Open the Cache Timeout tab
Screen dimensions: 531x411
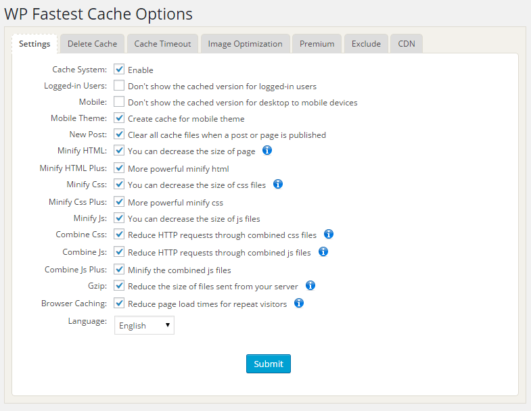(x=162, y=44)
